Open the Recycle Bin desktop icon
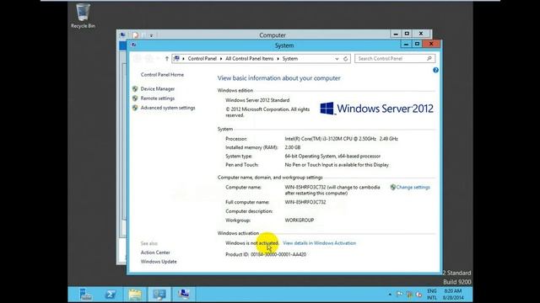This screenshot has width=540, height=303. tap(83, 16)
